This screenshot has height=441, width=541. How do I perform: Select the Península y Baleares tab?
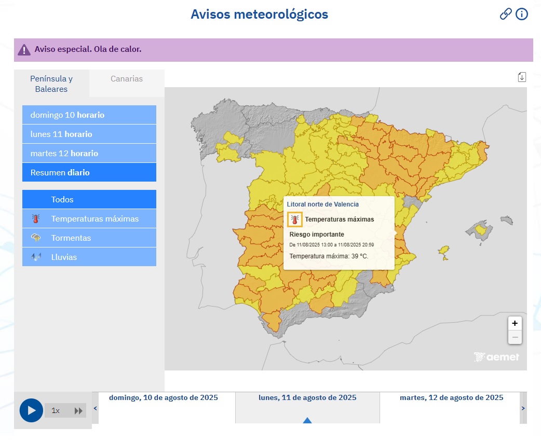click(51, 84)
